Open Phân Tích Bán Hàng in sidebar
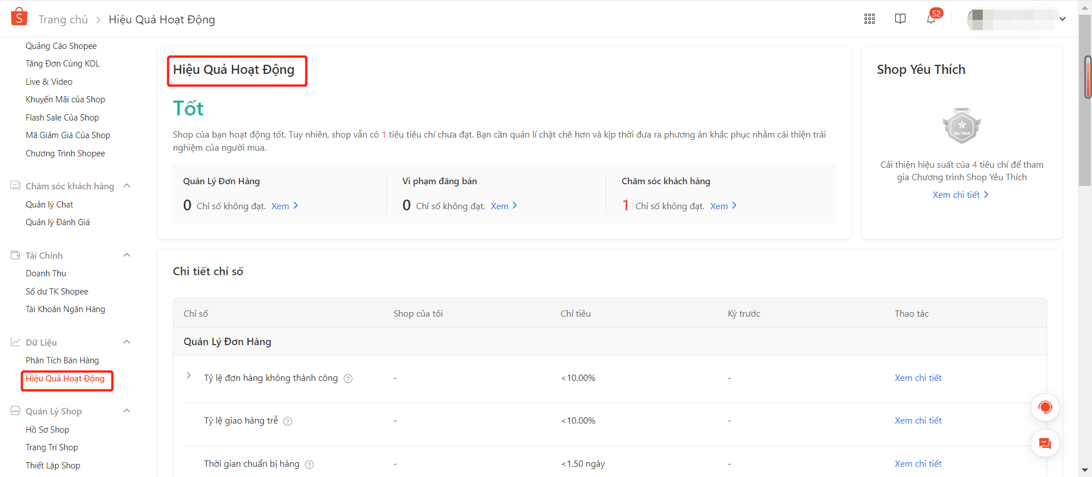The width and height of the screenshot is (1092, 477). coord(62,360)
